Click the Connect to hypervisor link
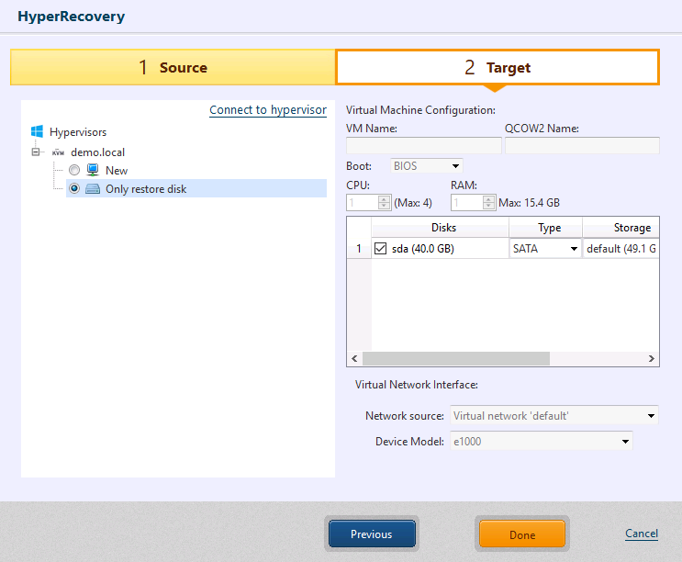 point(267,110)
